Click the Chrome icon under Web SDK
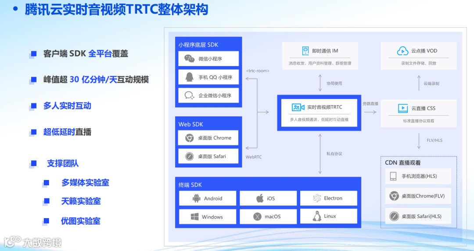The image size is (474, 251). [x=190, y=138]
